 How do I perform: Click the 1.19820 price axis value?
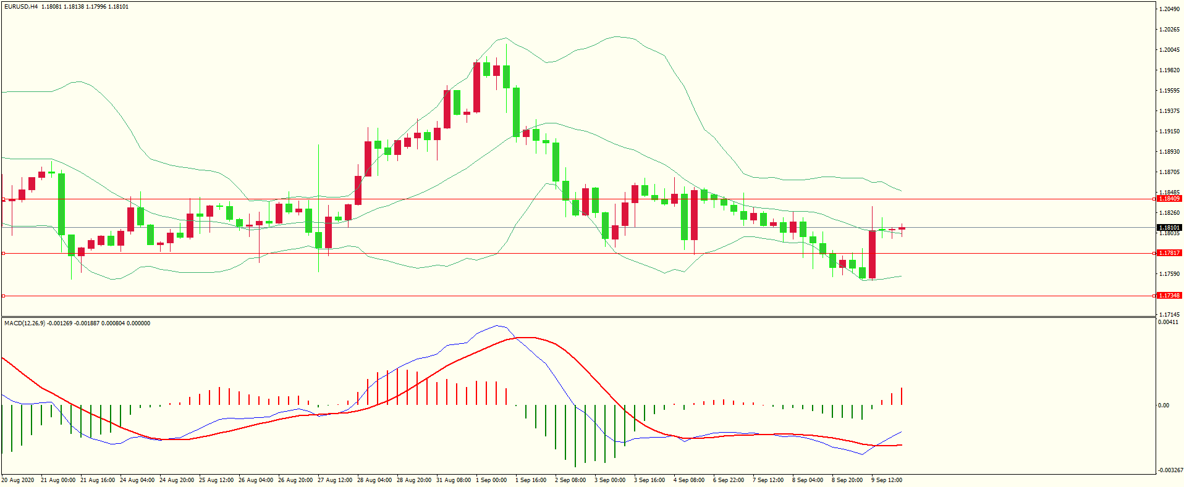tap(1170, 70)
